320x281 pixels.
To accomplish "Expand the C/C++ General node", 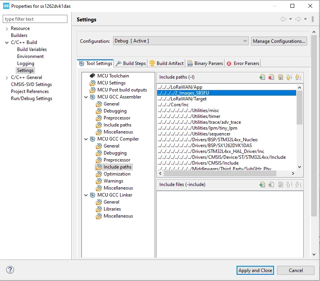I will (7, 77).
